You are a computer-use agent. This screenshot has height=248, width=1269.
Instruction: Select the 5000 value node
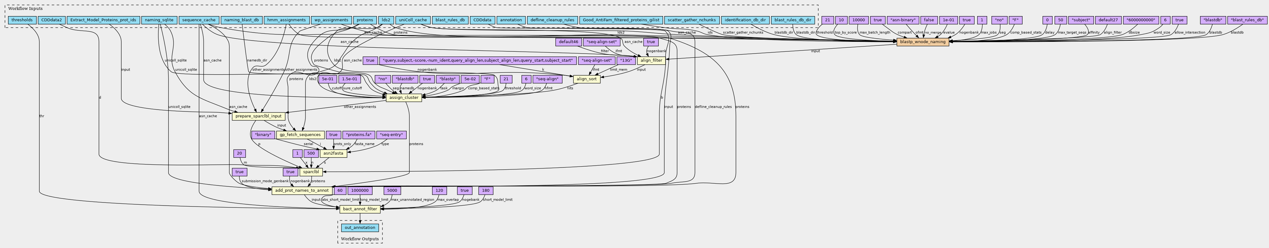[x=392, y=190]
